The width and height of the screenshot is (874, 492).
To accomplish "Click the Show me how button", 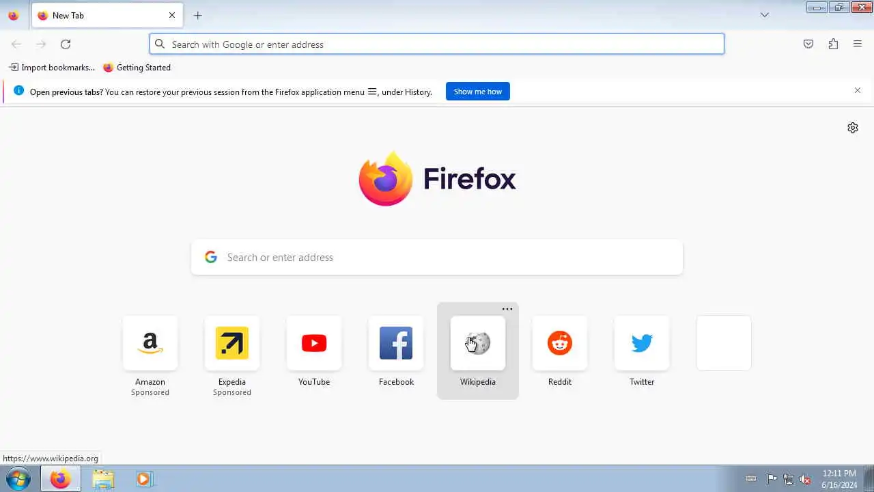I will (478, 92).
